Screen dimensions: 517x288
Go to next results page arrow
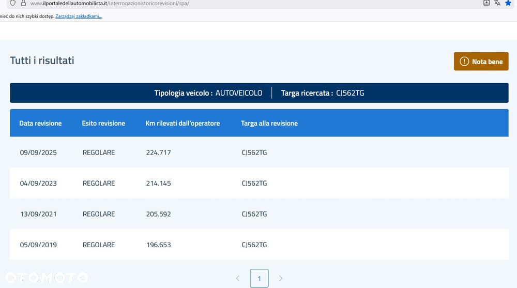[281, 278]
